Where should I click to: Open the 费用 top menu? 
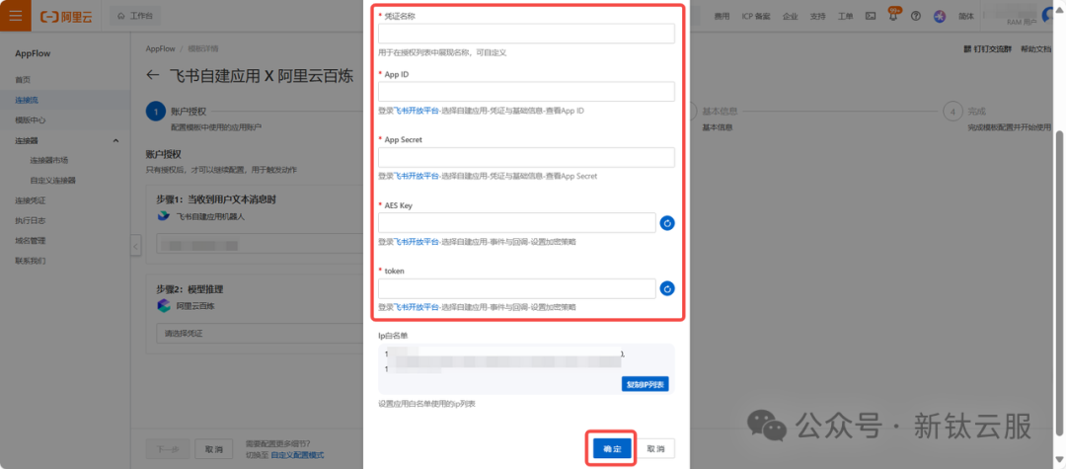[x=722, y=17]
